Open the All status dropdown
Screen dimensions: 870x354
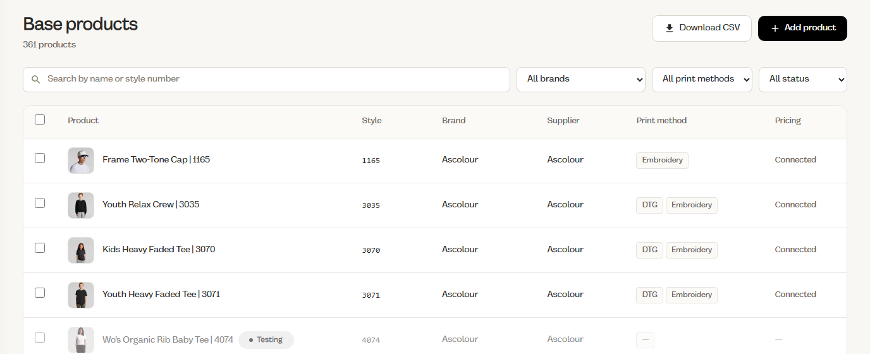click(x=803, y=80)
